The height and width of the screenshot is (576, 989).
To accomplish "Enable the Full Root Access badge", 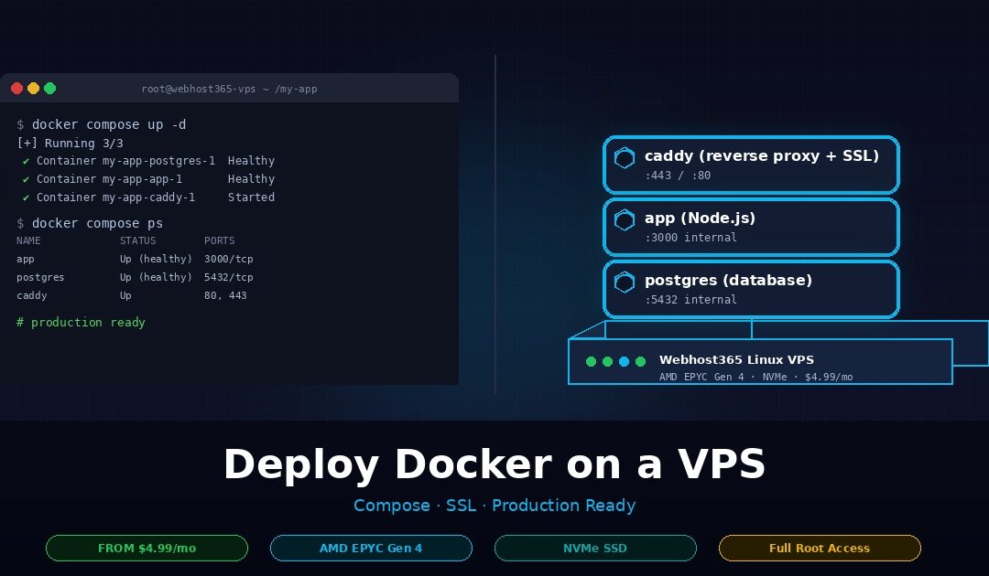I will click(x=820, y=548).
